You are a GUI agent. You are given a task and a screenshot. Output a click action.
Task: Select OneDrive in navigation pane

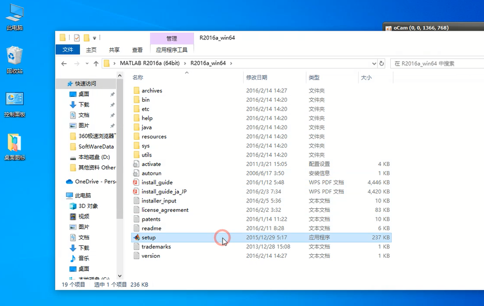[x=91, y=182]
